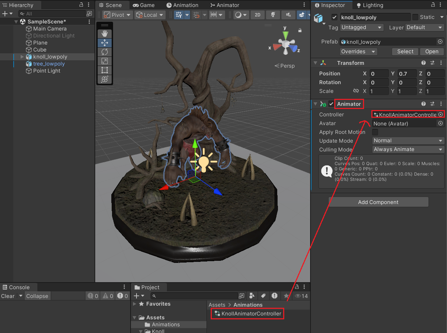
Task: Select the Hand view tool
Action: pos(104,34)
